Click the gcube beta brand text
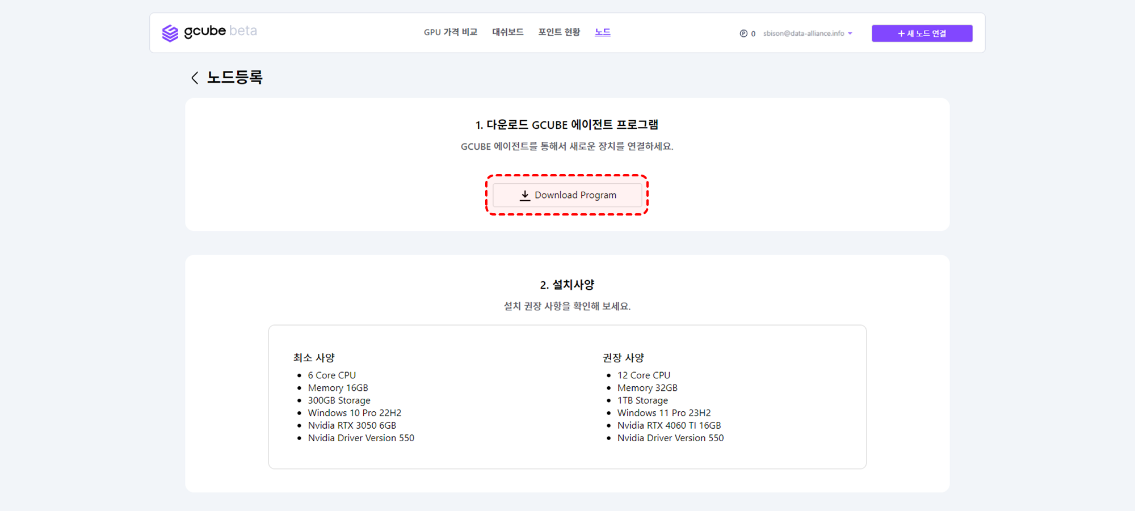This screenshot has width=1135, height=511. [221, 31]
